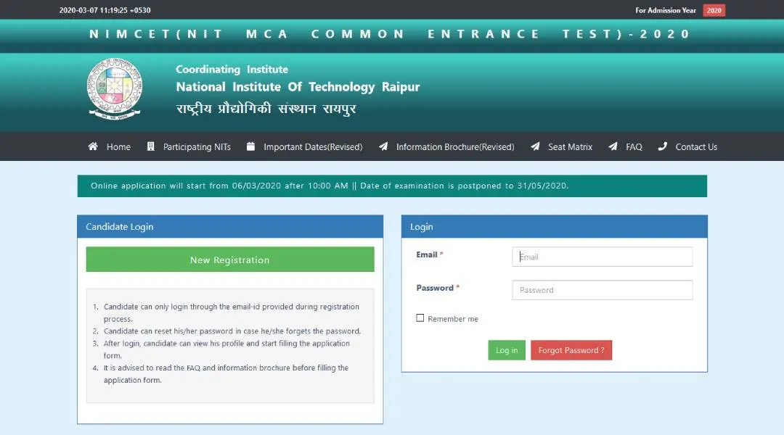784x435 pixels.
Task: Click the paper plane icon beside Seat Matrix
Action: pos(535,146)
